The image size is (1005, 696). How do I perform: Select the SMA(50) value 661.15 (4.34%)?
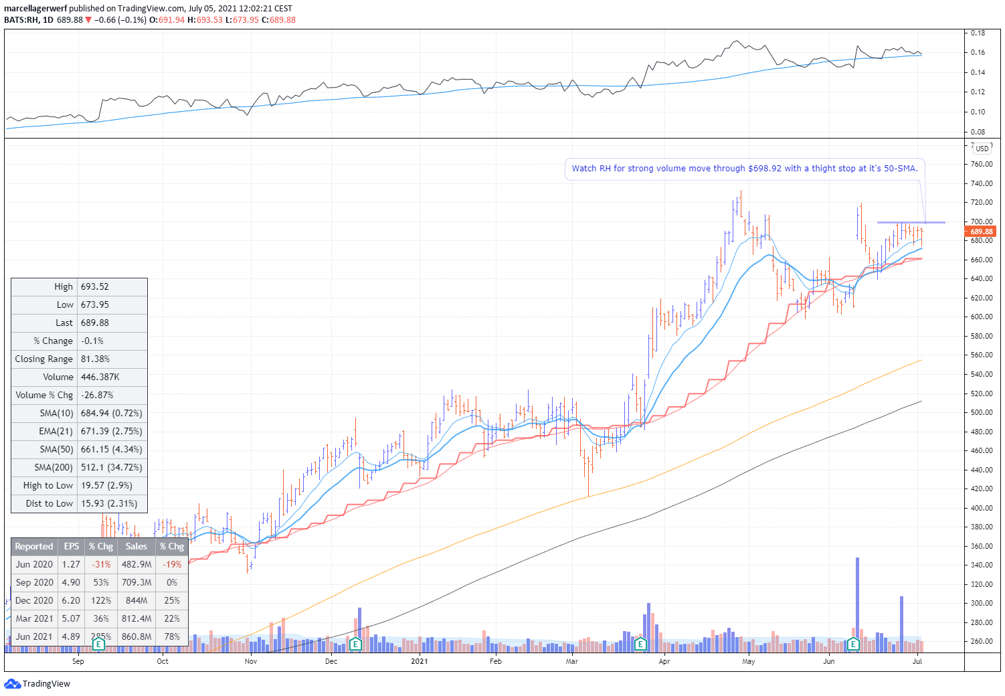click(x=112, y=449)
